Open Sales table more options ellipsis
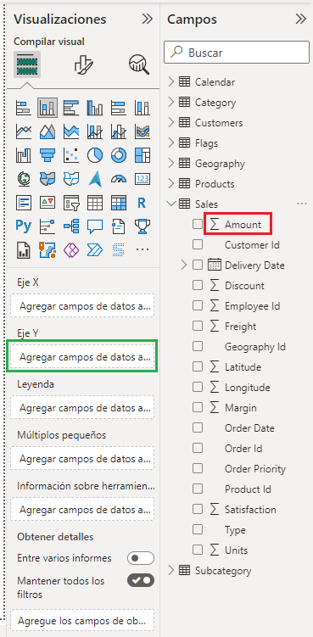The width and height of the screenshot is (313, 637). point(302,204)
